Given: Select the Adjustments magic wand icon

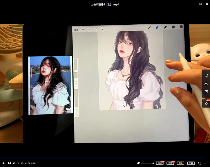Looking at the screenshot, I should [x=89, y=29].
